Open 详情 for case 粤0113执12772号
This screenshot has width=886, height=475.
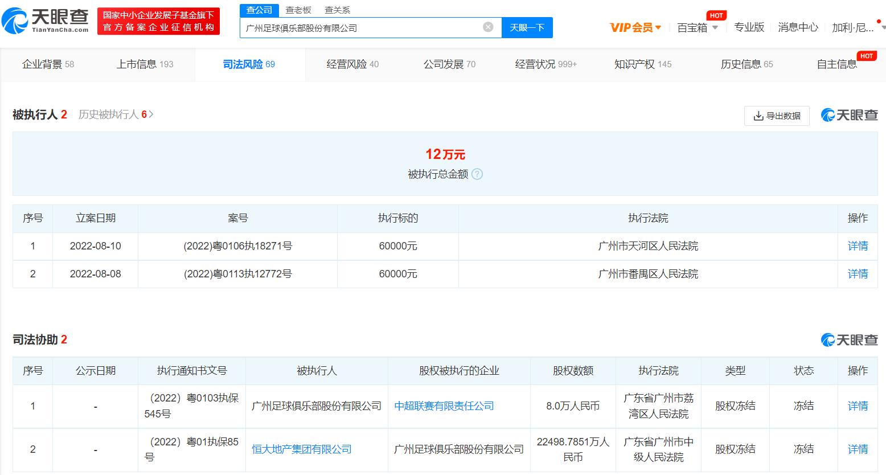(x=858, y=274)
